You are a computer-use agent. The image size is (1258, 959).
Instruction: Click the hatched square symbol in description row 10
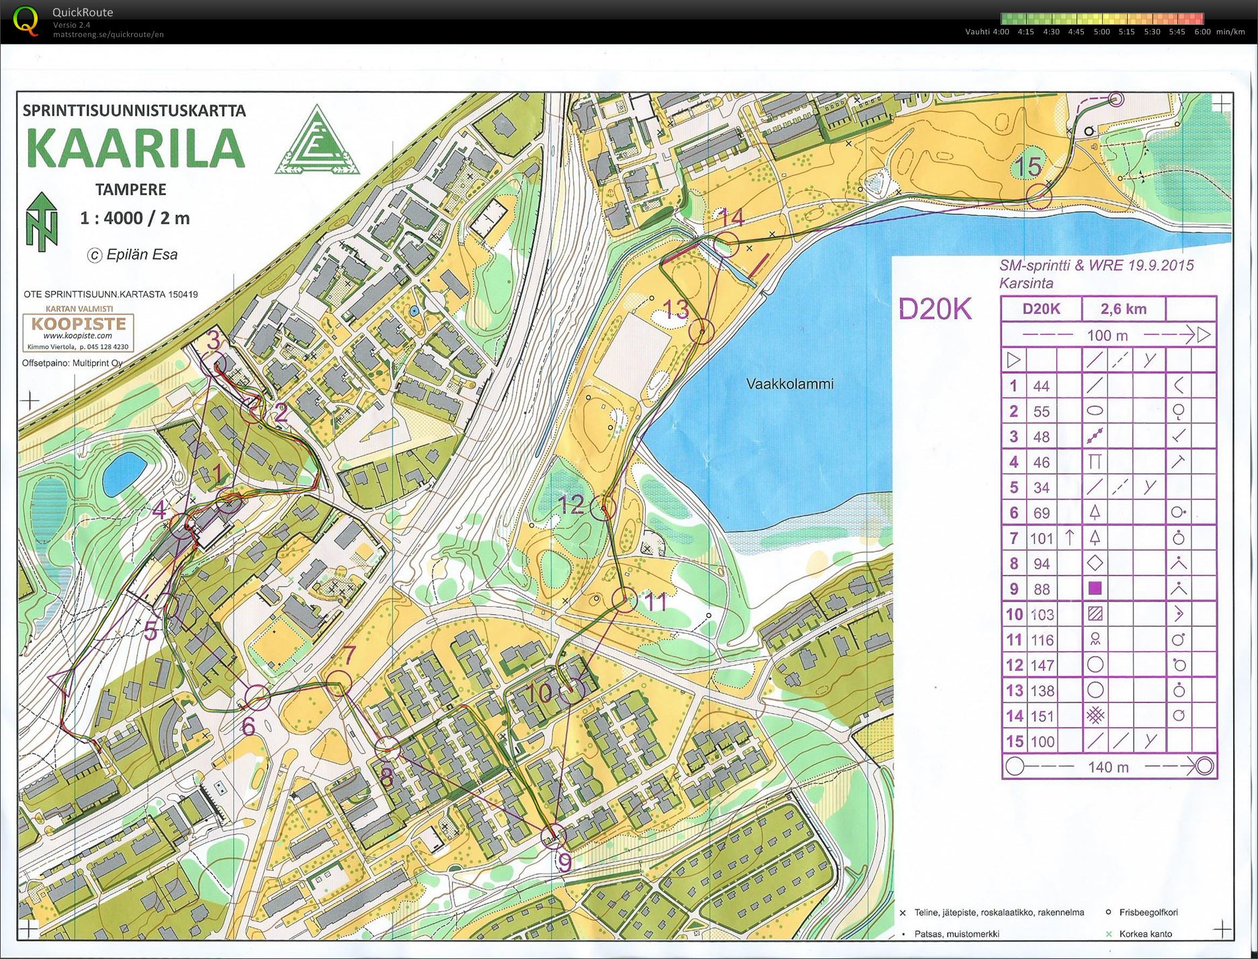pos(1095,614)
